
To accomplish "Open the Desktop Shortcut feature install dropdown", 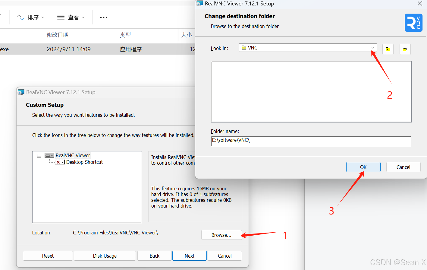I will pyautogui.click(x=60, y=162).
